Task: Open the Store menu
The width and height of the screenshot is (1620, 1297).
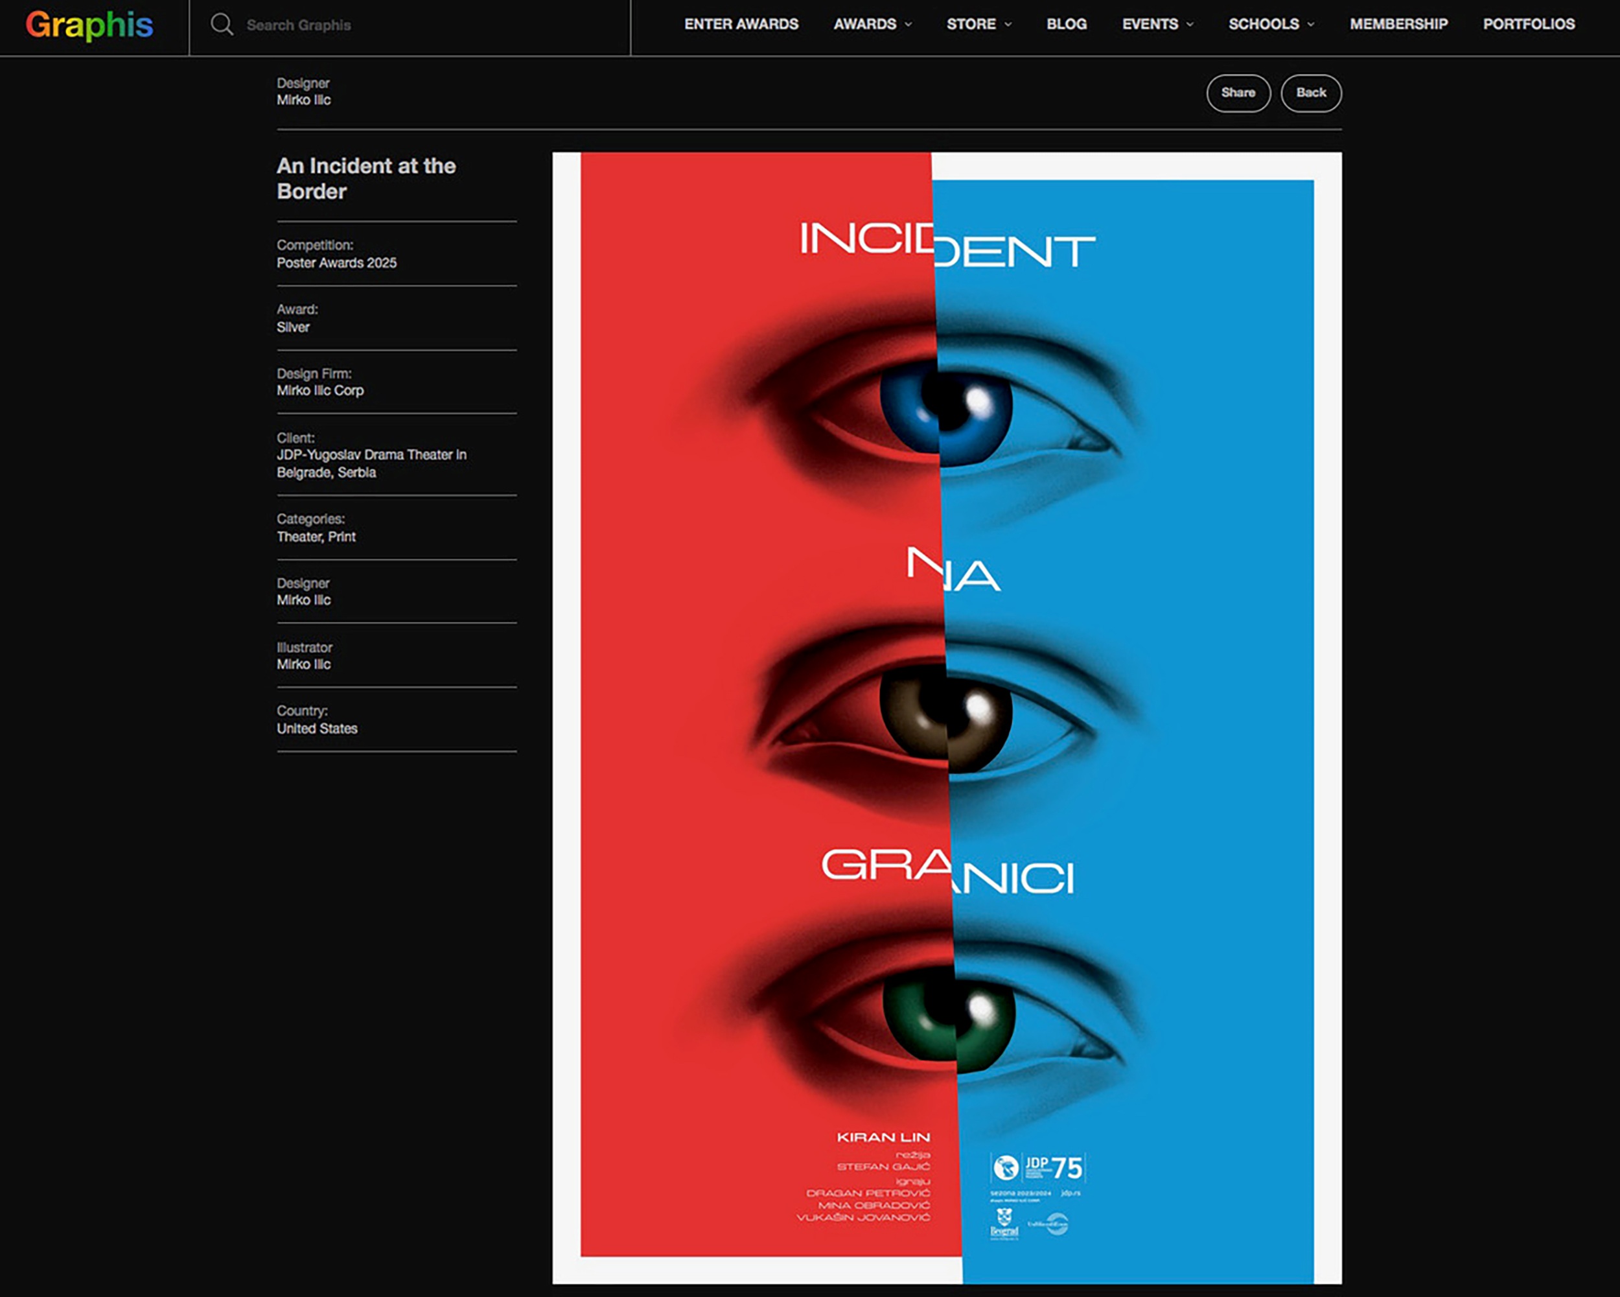Action: click(x=971, y=24)
